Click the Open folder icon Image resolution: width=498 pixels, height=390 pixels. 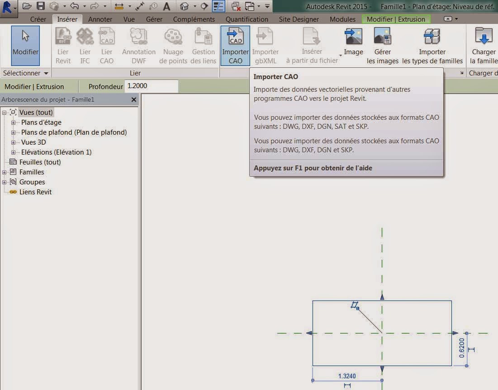(x=27, y=6)
